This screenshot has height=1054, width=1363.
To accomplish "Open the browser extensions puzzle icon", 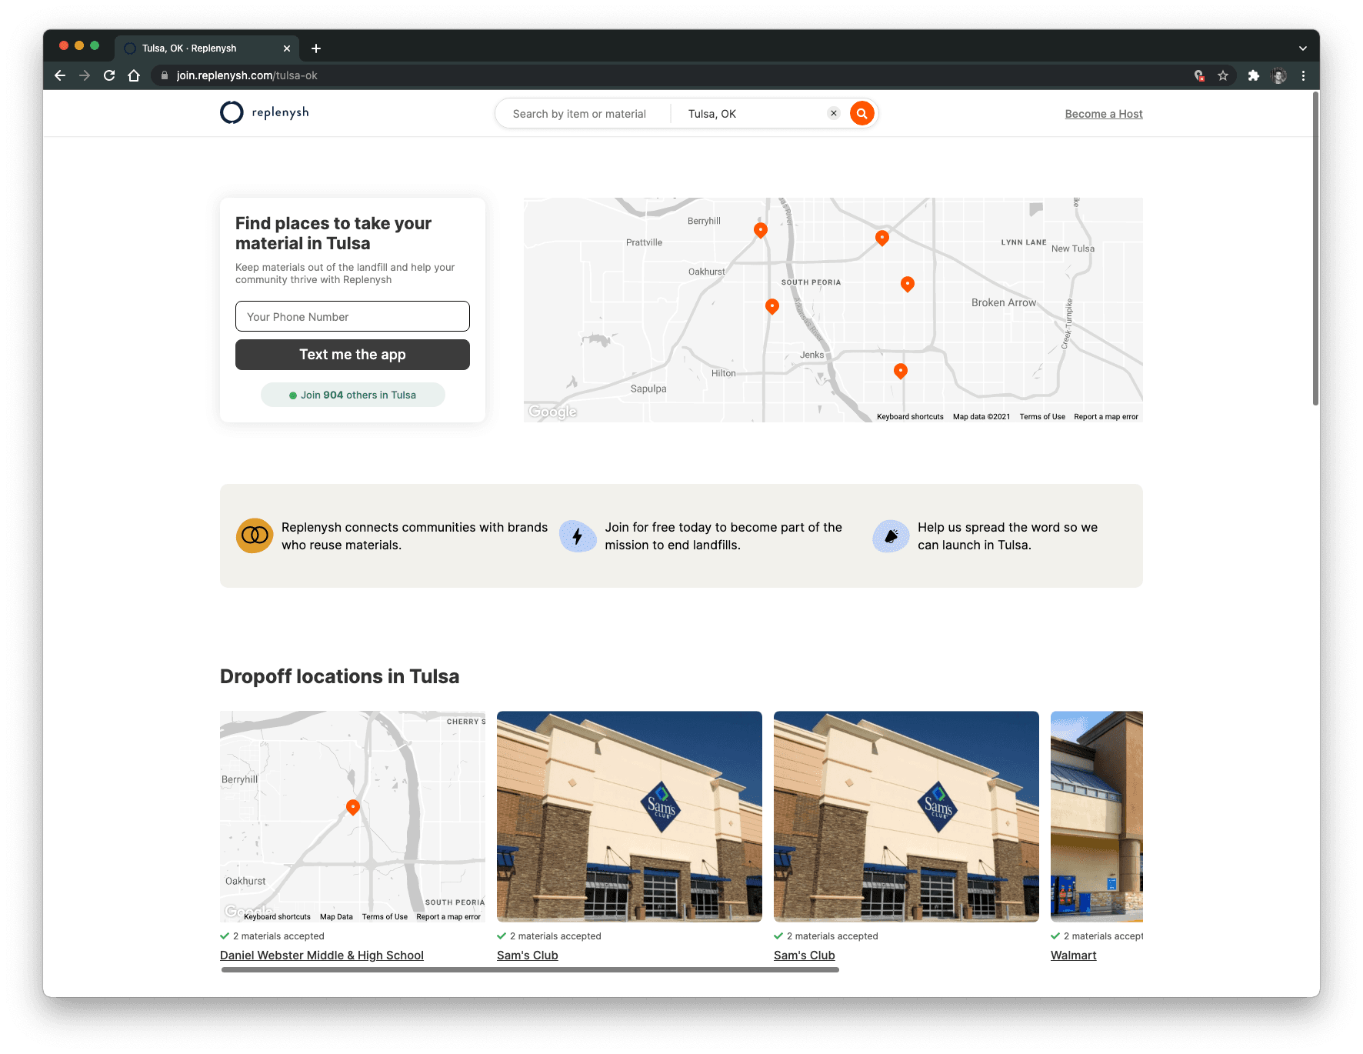I will click(x=1253, y=75).
